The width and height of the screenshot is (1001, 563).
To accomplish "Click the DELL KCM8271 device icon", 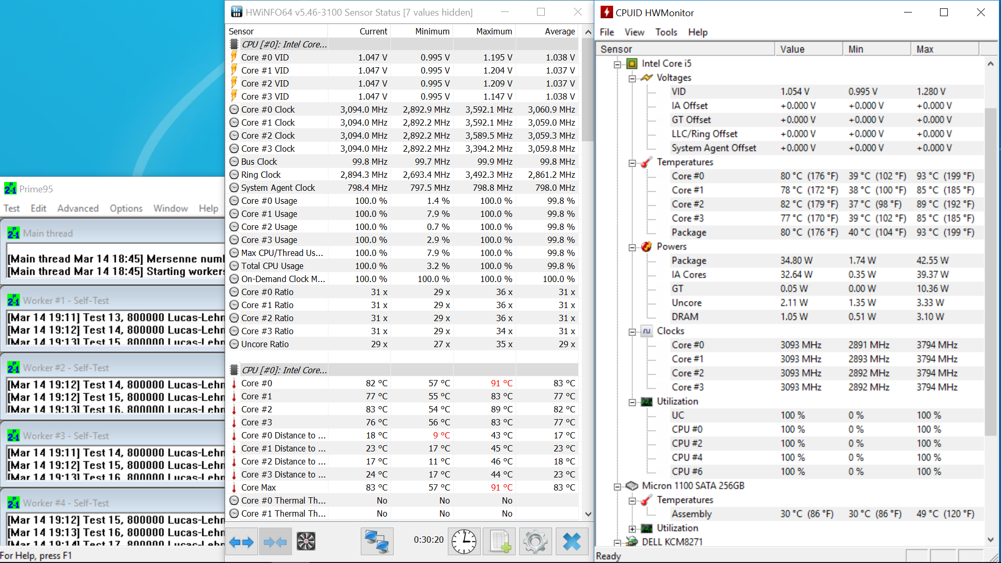I will tap(632, 542).
